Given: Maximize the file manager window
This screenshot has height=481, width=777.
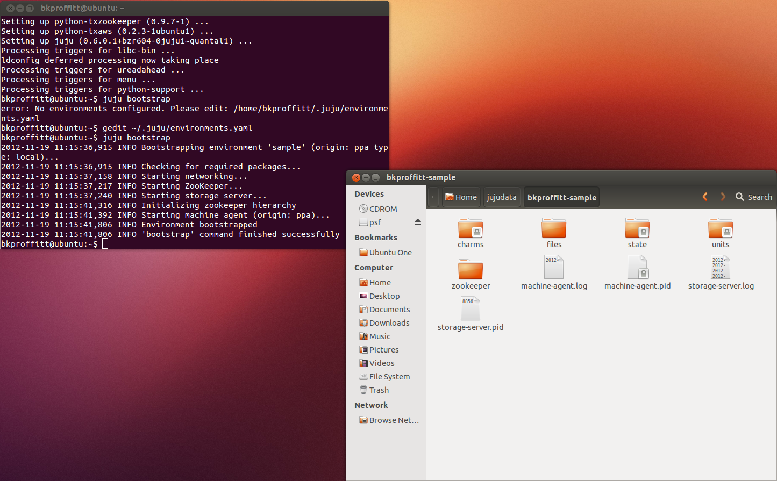Looking at the screenshot, I should tap(375, 177).
